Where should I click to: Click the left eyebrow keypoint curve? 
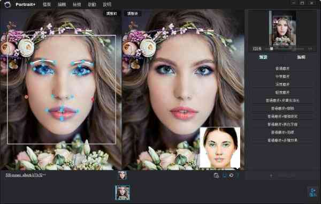[43, 62]
